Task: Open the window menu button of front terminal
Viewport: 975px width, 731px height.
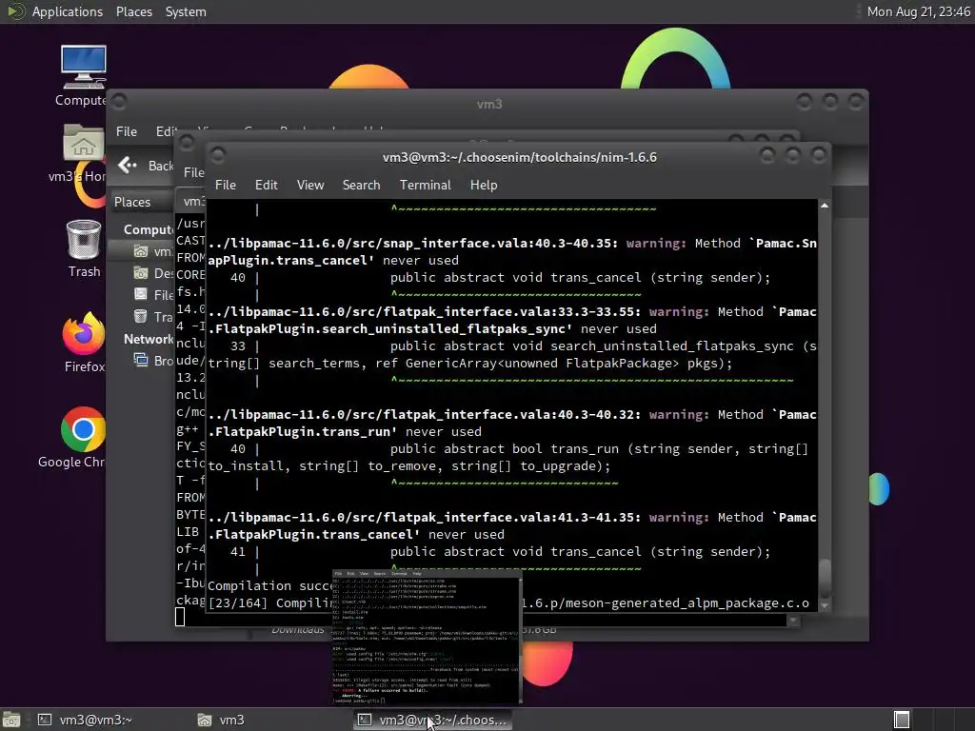Action: [218, 155]
